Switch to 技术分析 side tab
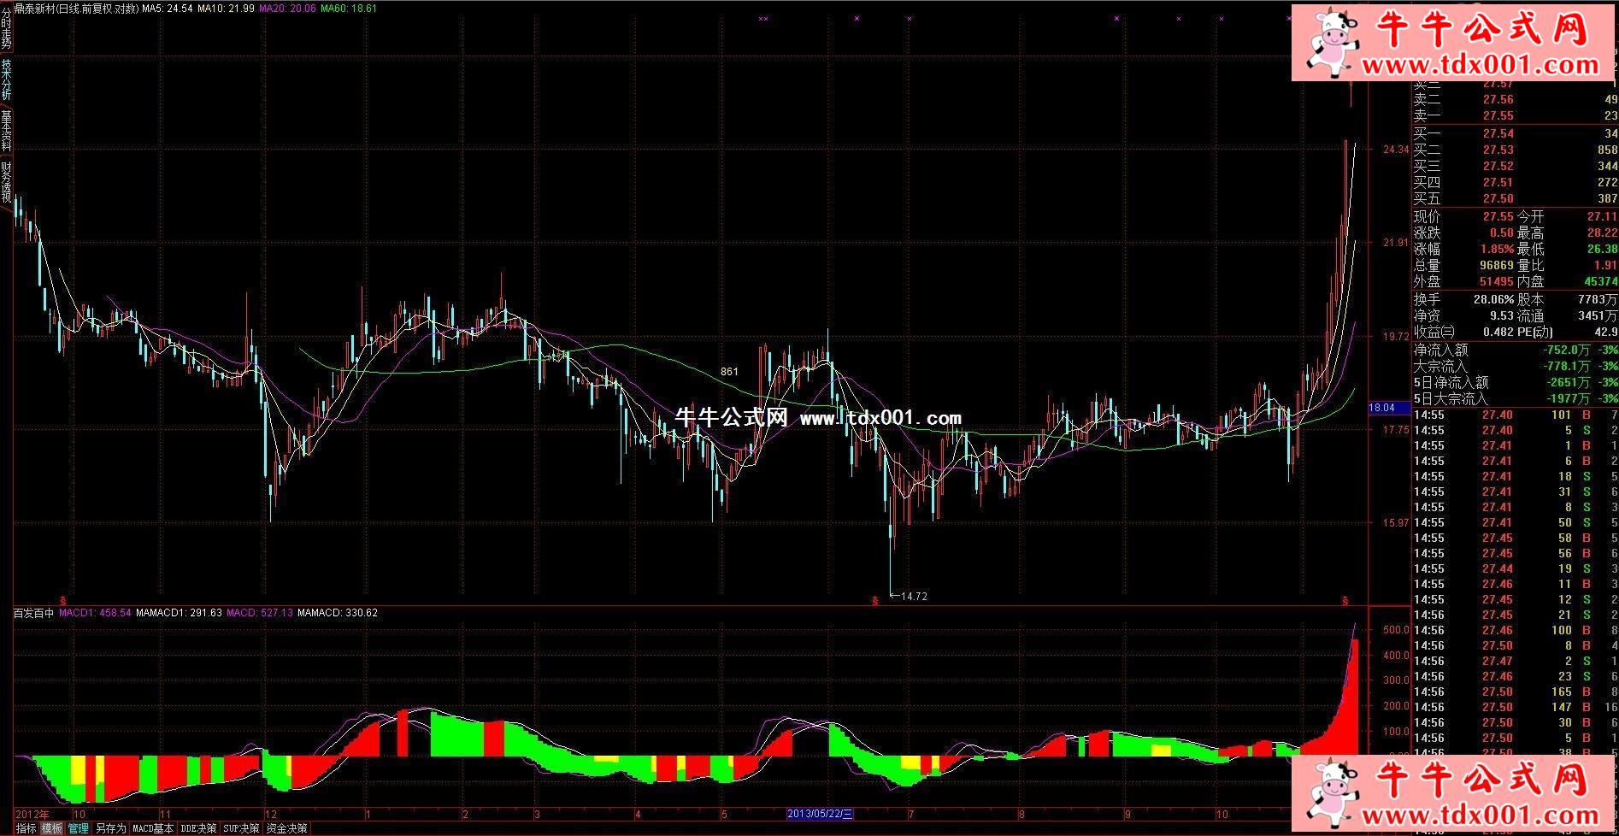 (x=6, y=79)
